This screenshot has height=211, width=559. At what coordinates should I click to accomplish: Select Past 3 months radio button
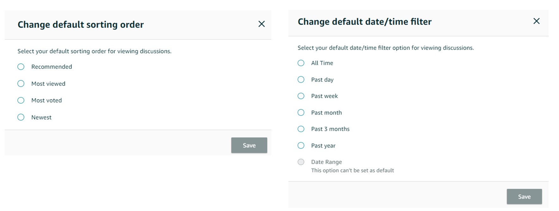301,129
